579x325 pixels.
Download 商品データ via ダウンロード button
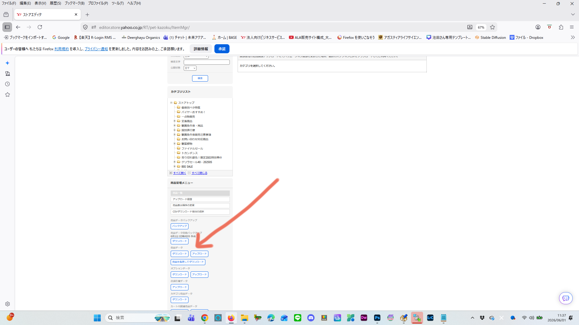click(x=179, y=254)
